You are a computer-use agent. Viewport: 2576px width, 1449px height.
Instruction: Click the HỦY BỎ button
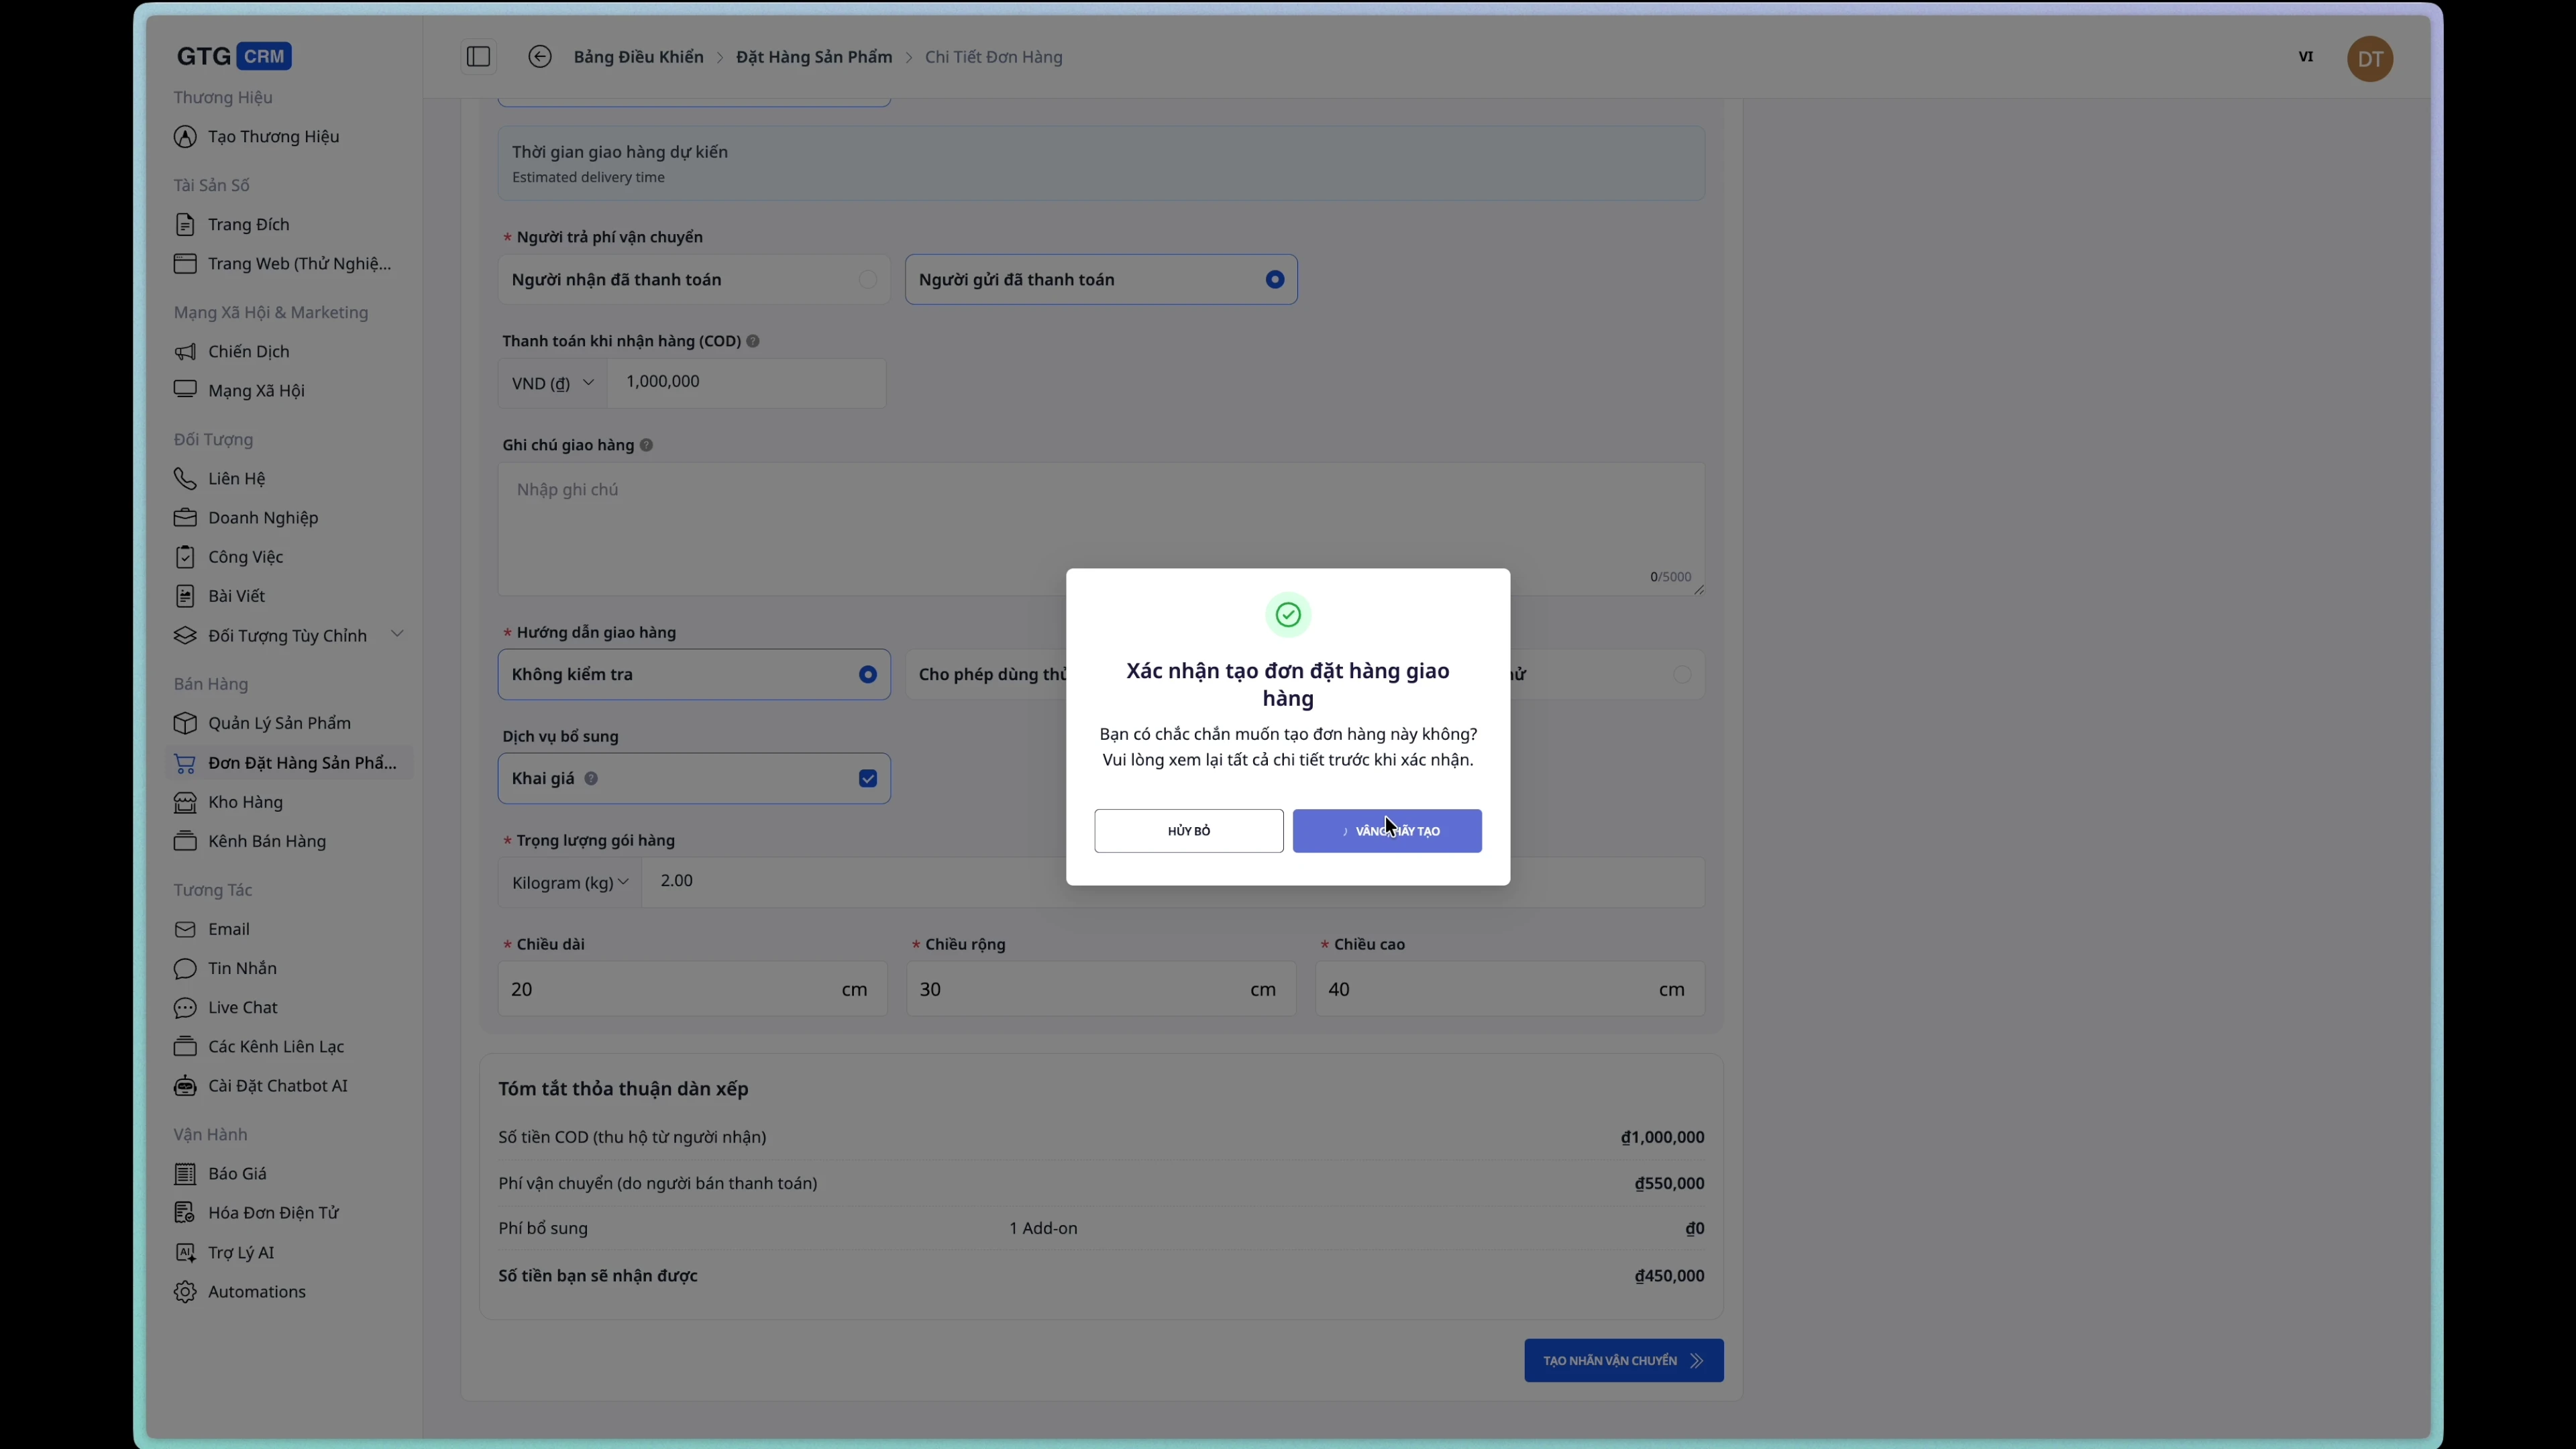[x=1188, y=831]
